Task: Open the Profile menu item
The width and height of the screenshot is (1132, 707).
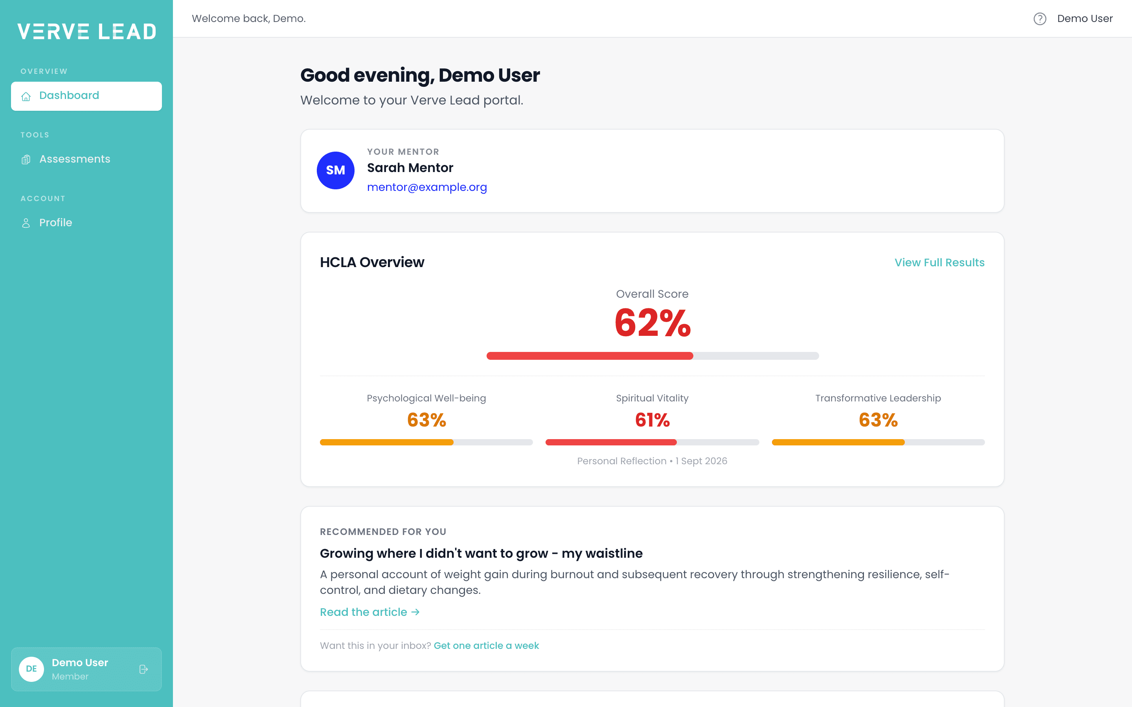Action: tap(86, 223)
